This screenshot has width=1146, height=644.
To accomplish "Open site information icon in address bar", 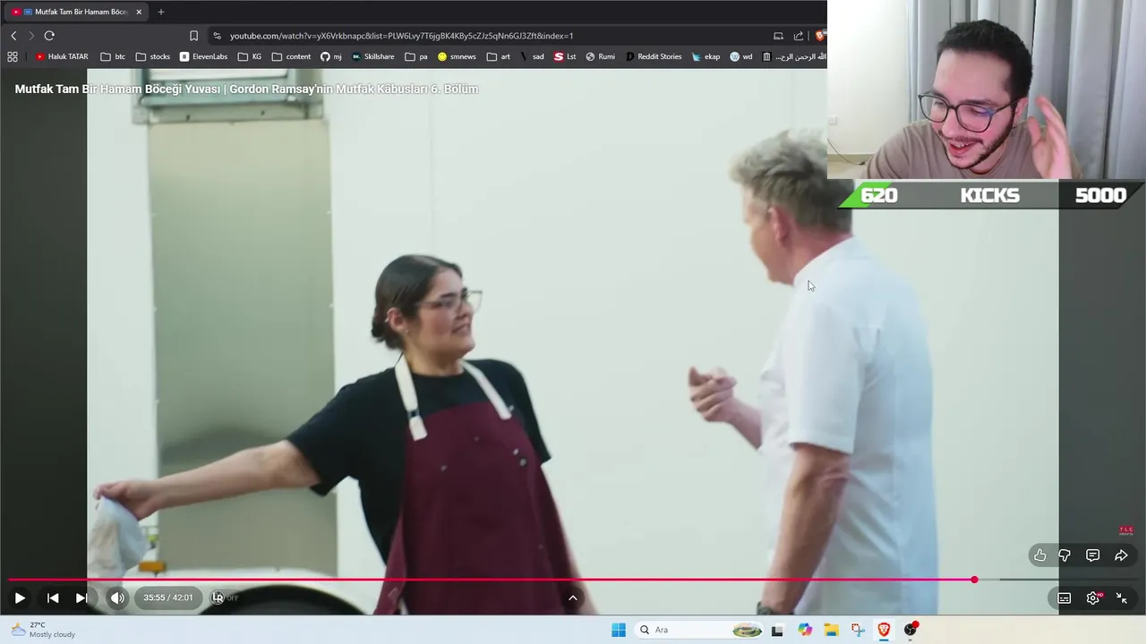I will click(x=217, y=36).
